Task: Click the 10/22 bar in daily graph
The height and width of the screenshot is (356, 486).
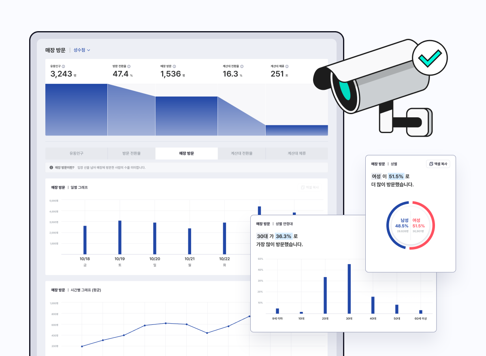Action: click(x=224, y=238)
